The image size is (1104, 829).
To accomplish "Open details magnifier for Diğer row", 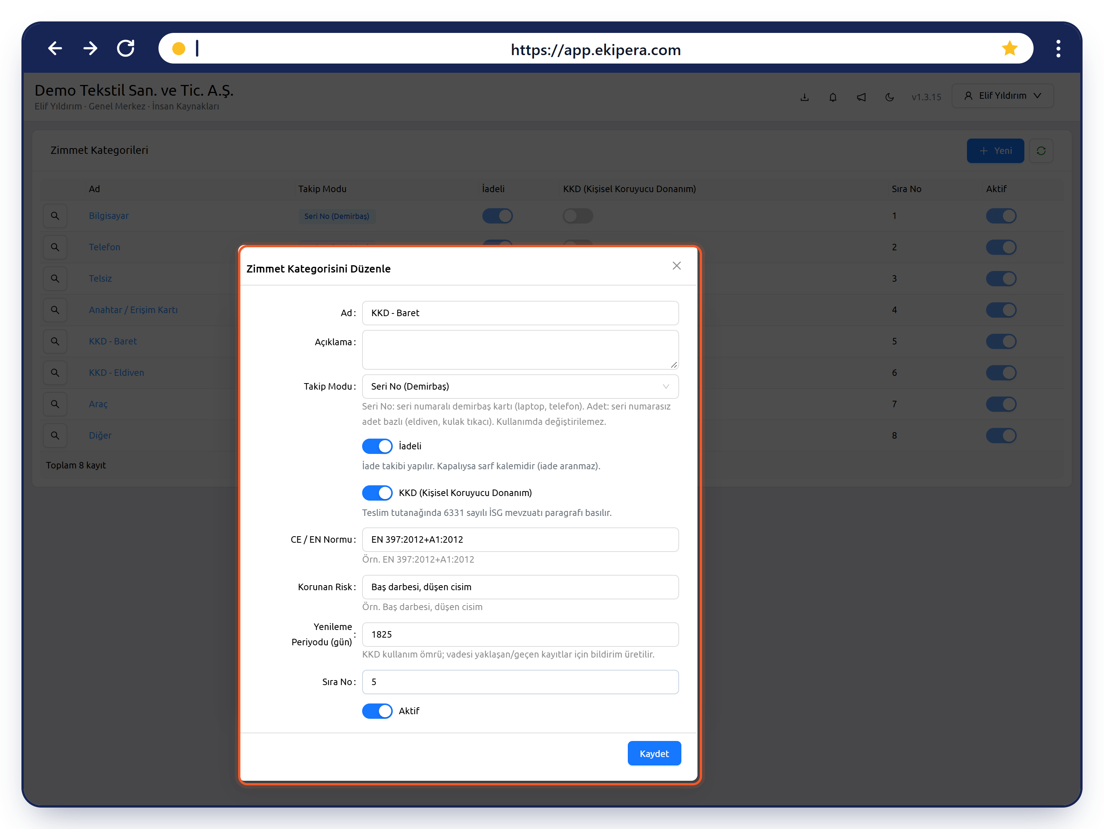I will 55,435.
